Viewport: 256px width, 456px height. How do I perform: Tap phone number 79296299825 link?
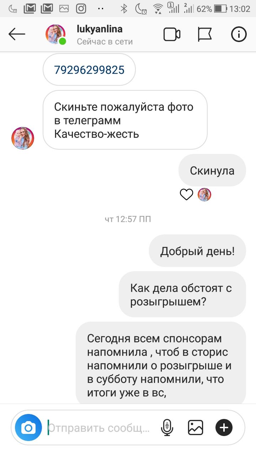[89, 70]
